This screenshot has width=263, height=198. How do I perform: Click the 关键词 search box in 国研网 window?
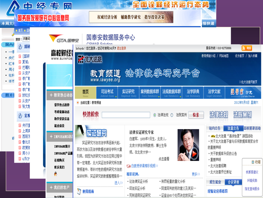26,39
